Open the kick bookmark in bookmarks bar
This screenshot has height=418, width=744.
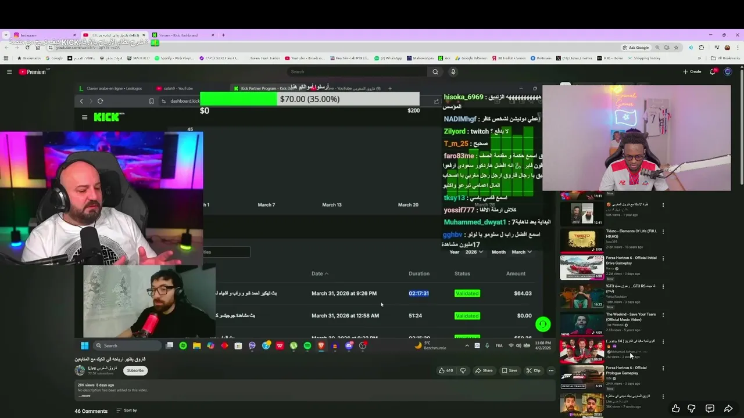pos(445,58)
